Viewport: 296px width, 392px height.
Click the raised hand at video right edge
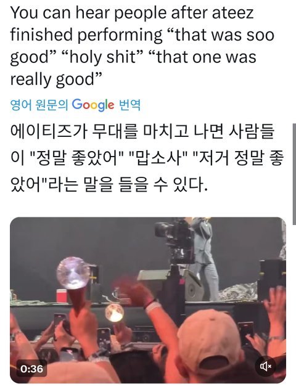click(x=275, y=302)
